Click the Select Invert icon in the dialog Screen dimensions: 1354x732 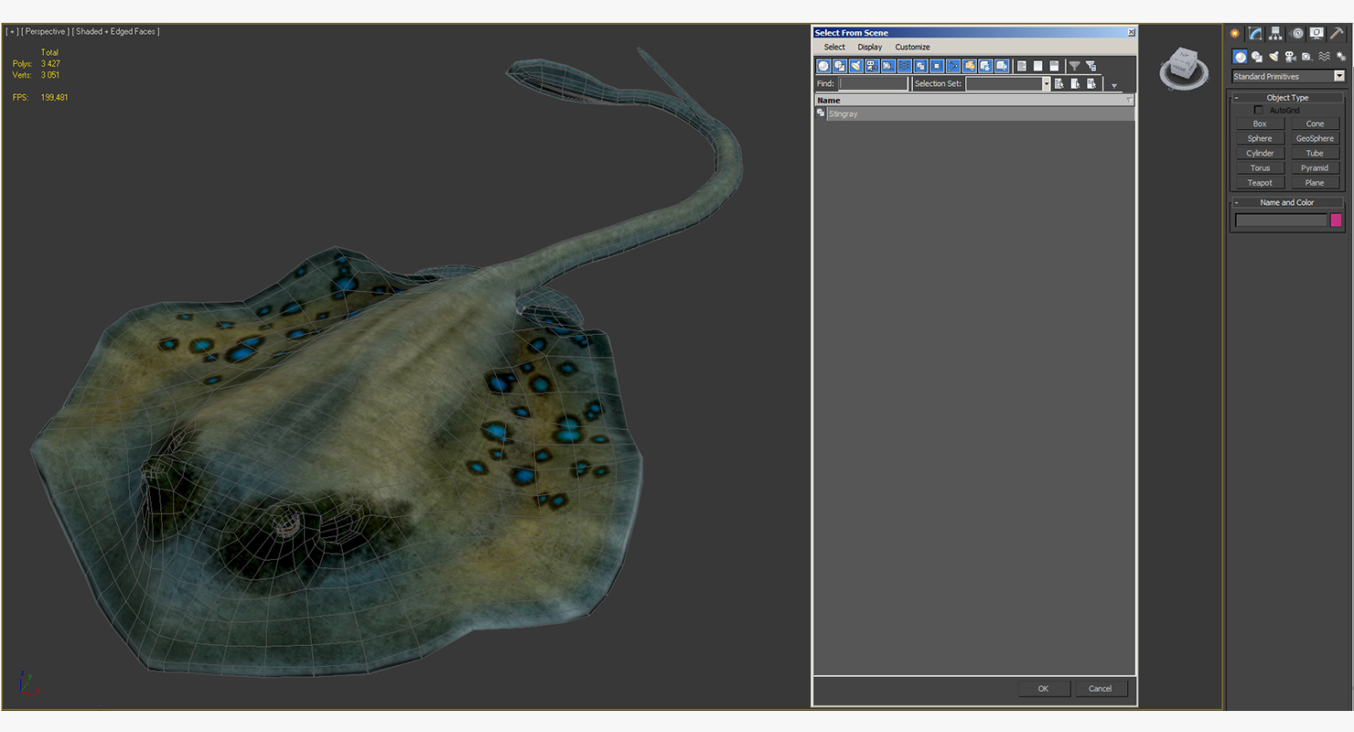pos(1054,66)
